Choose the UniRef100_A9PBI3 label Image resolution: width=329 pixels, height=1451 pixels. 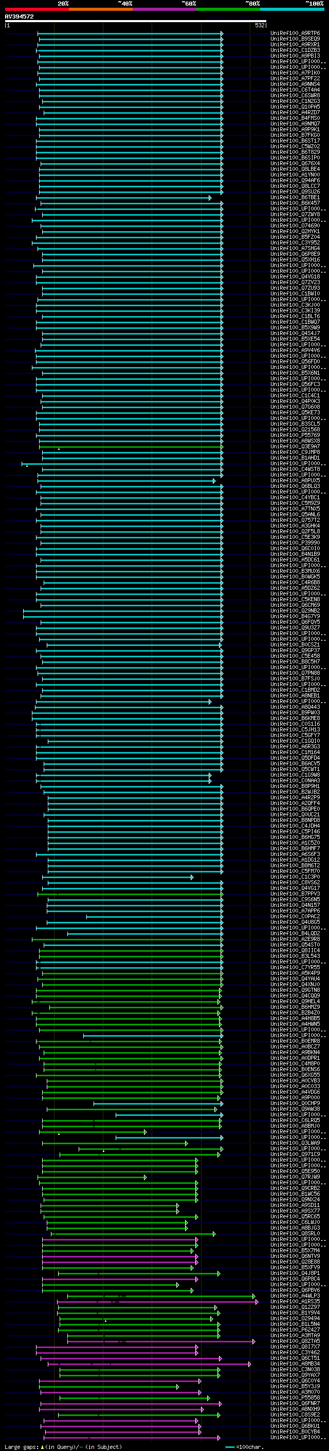pos(295,56)
